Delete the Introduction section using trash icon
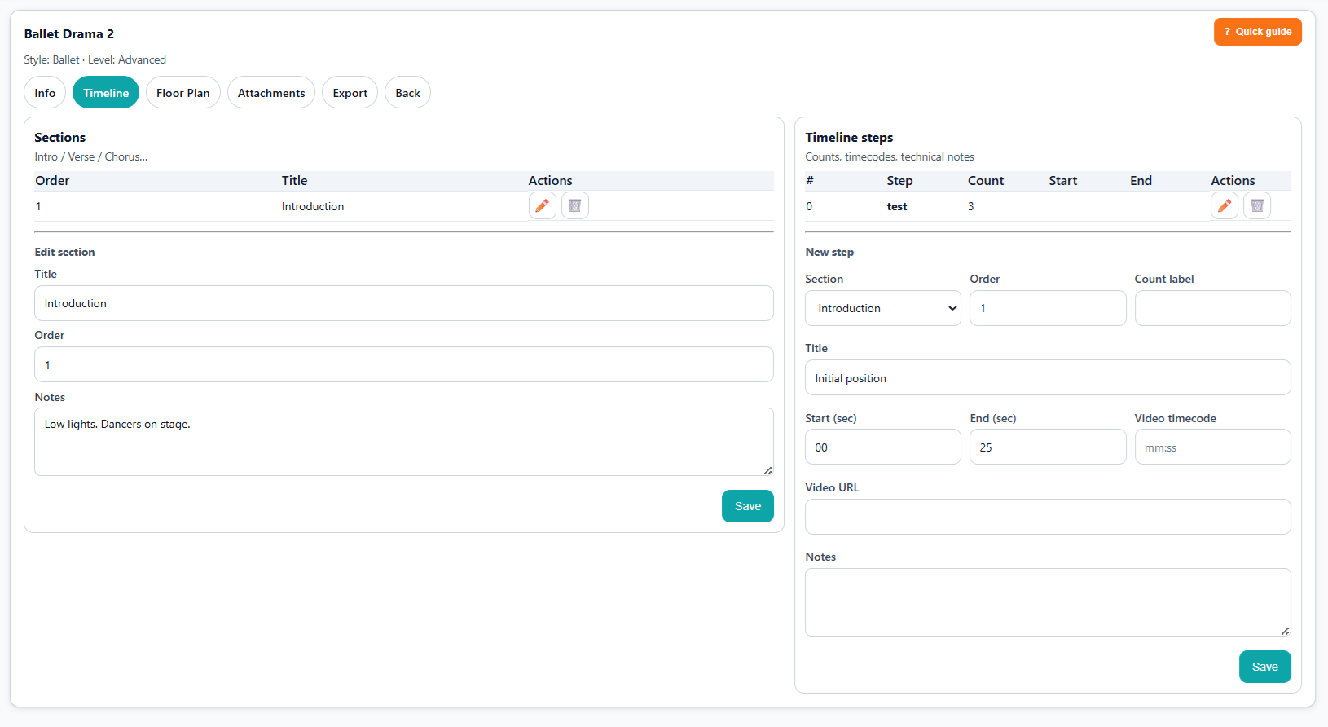This screenshot has width=1328, height=727. (574, 206)
